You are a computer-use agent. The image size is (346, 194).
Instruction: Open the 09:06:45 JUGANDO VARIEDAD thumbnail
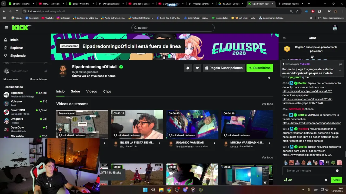click(x=192, y=124)
